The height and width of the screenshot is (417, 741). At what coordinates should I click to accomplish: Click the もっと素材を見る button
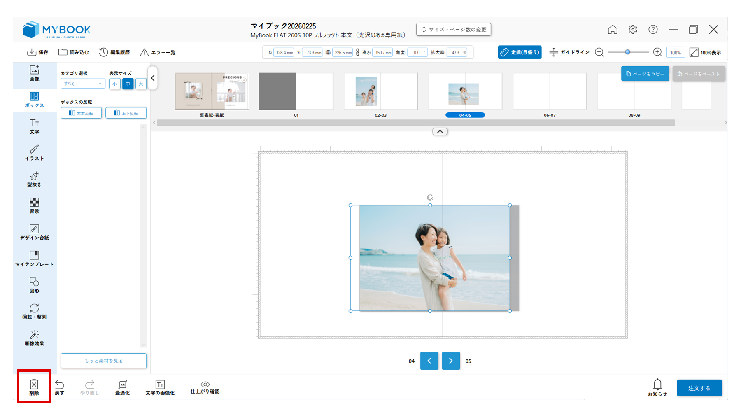pos(104,361)
